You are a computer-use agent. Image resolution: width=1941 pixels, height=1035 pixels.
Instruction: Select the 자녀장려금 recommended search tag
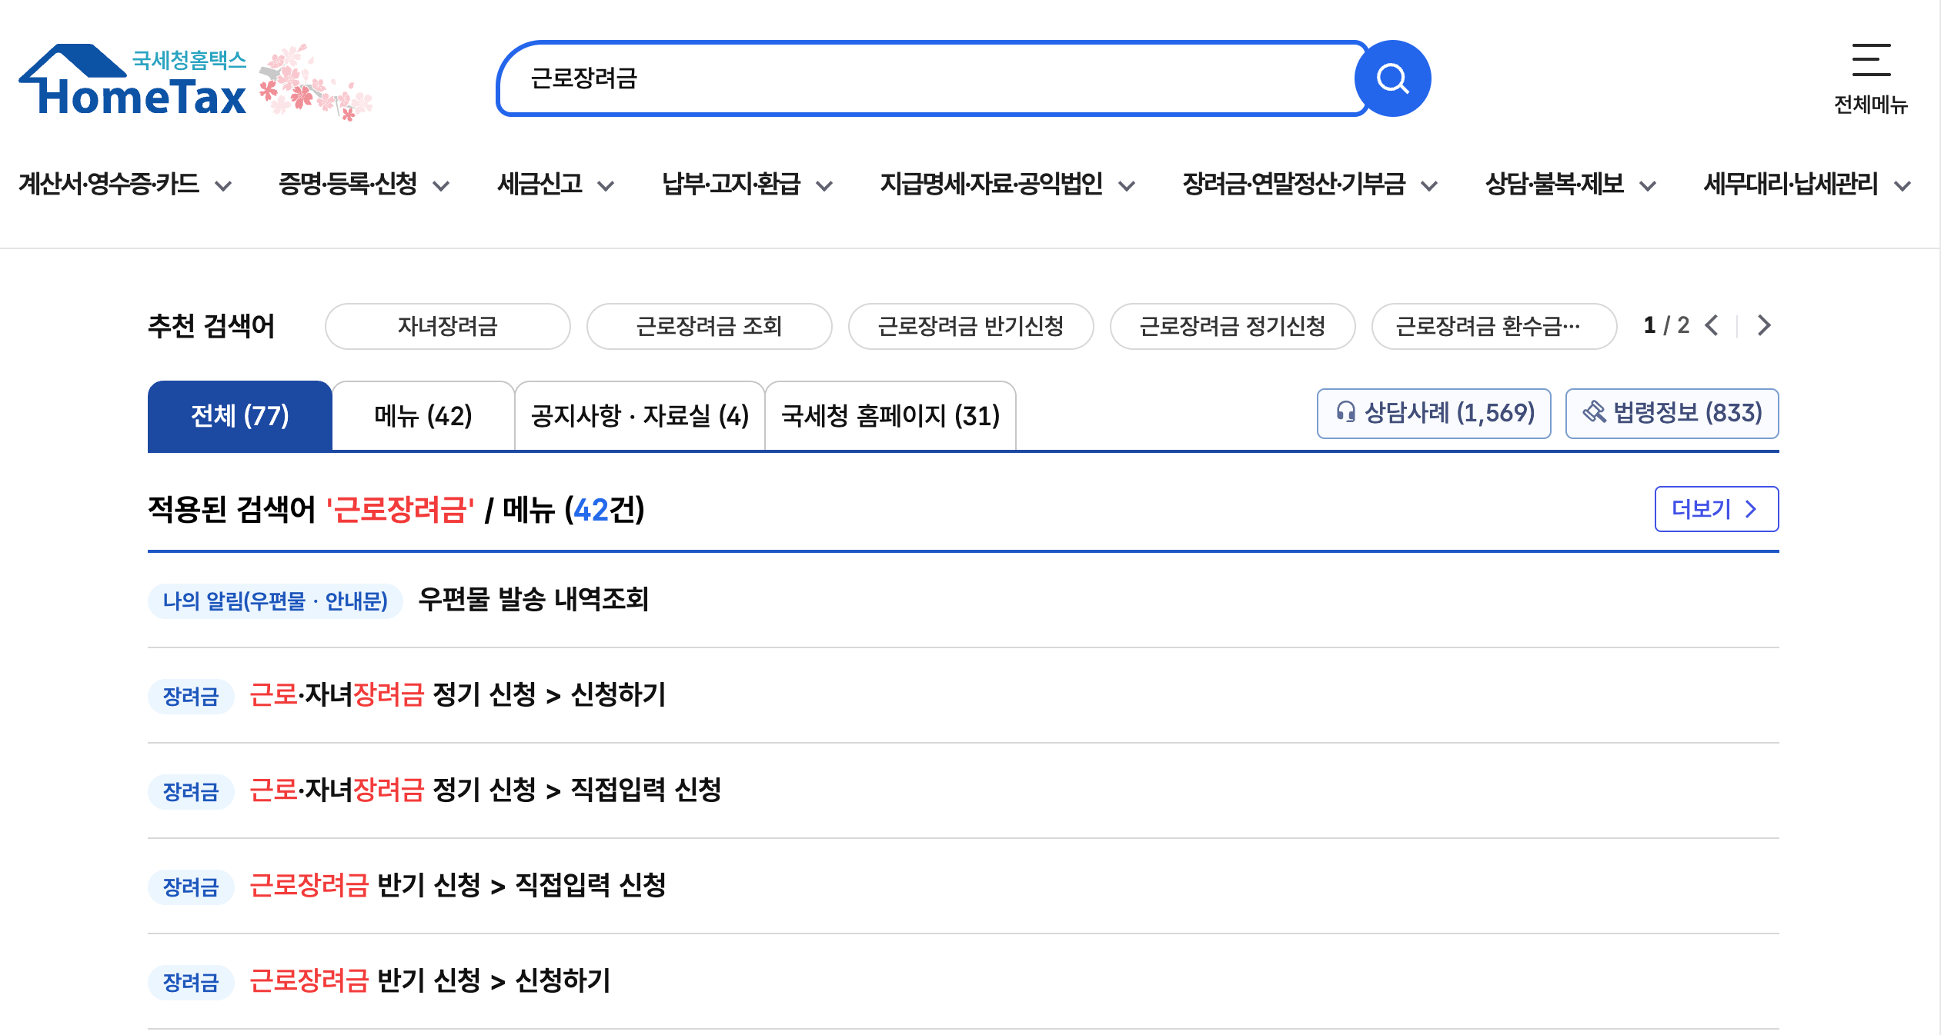pyautogui.click(x=447, y=326)
